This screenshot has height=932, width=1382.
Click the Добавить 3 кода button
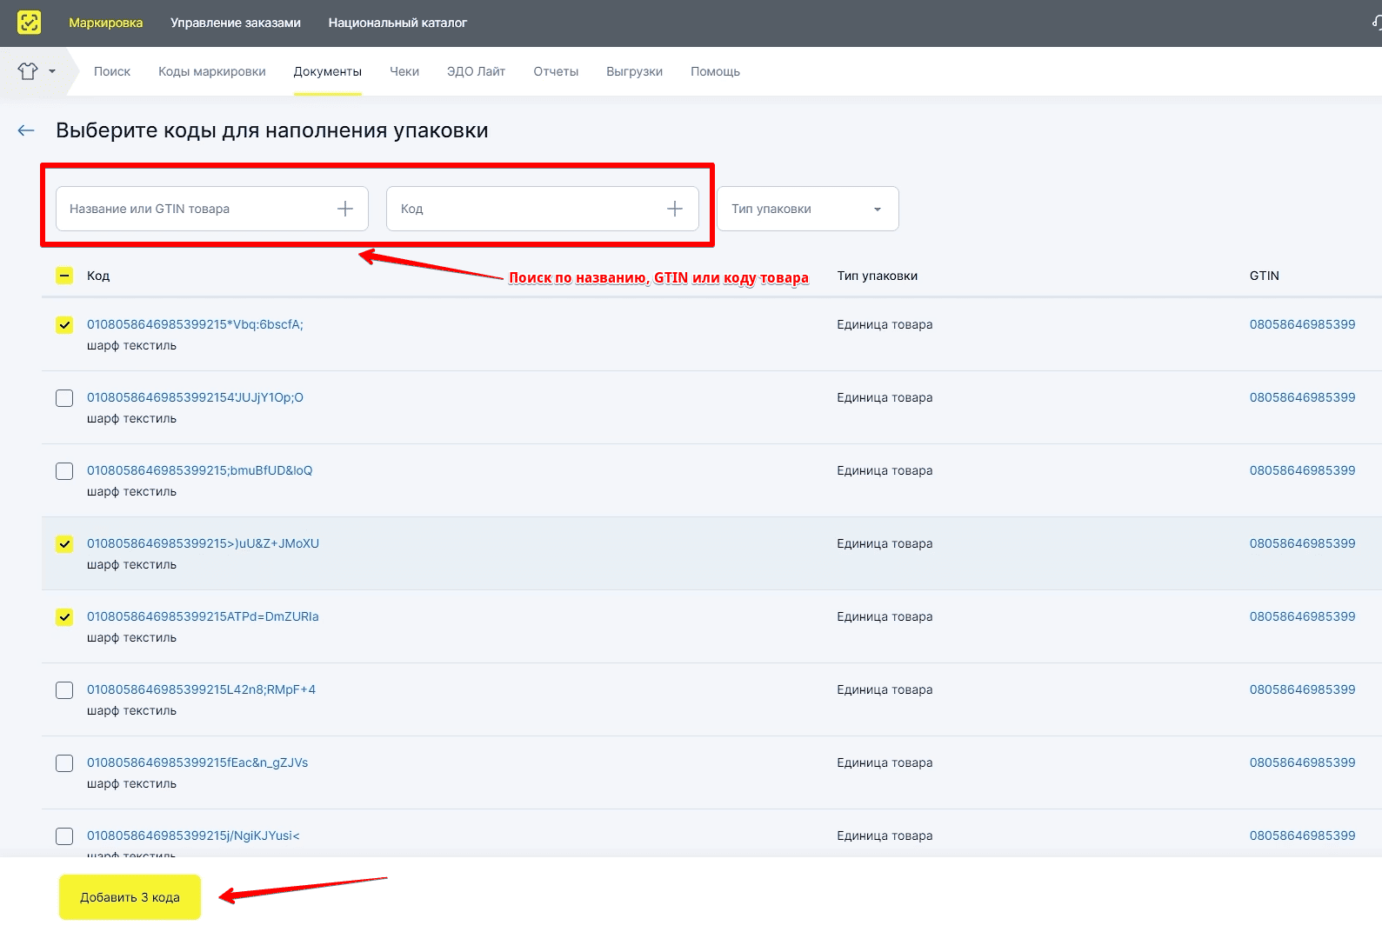pyautogui.click(x=130, y=897)
